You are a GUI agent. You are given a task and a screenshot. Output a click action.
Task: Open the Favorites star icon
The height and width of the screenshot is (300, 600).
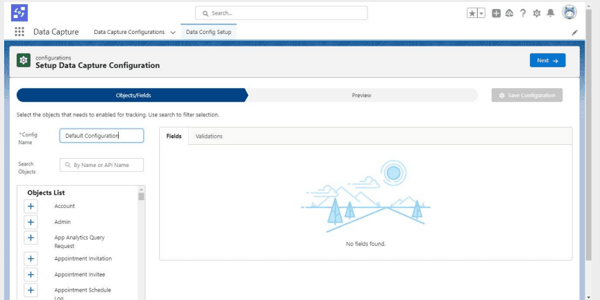472,13
